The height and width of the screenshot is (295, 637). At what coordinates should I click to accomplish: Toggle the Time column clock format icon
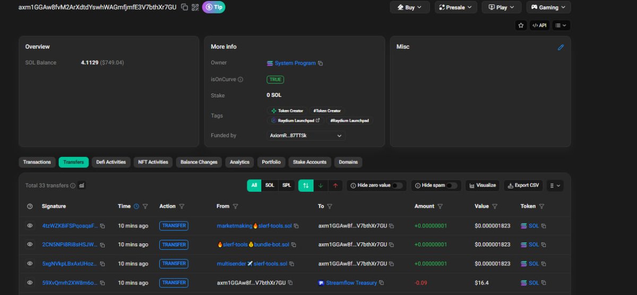click(136, 207)
